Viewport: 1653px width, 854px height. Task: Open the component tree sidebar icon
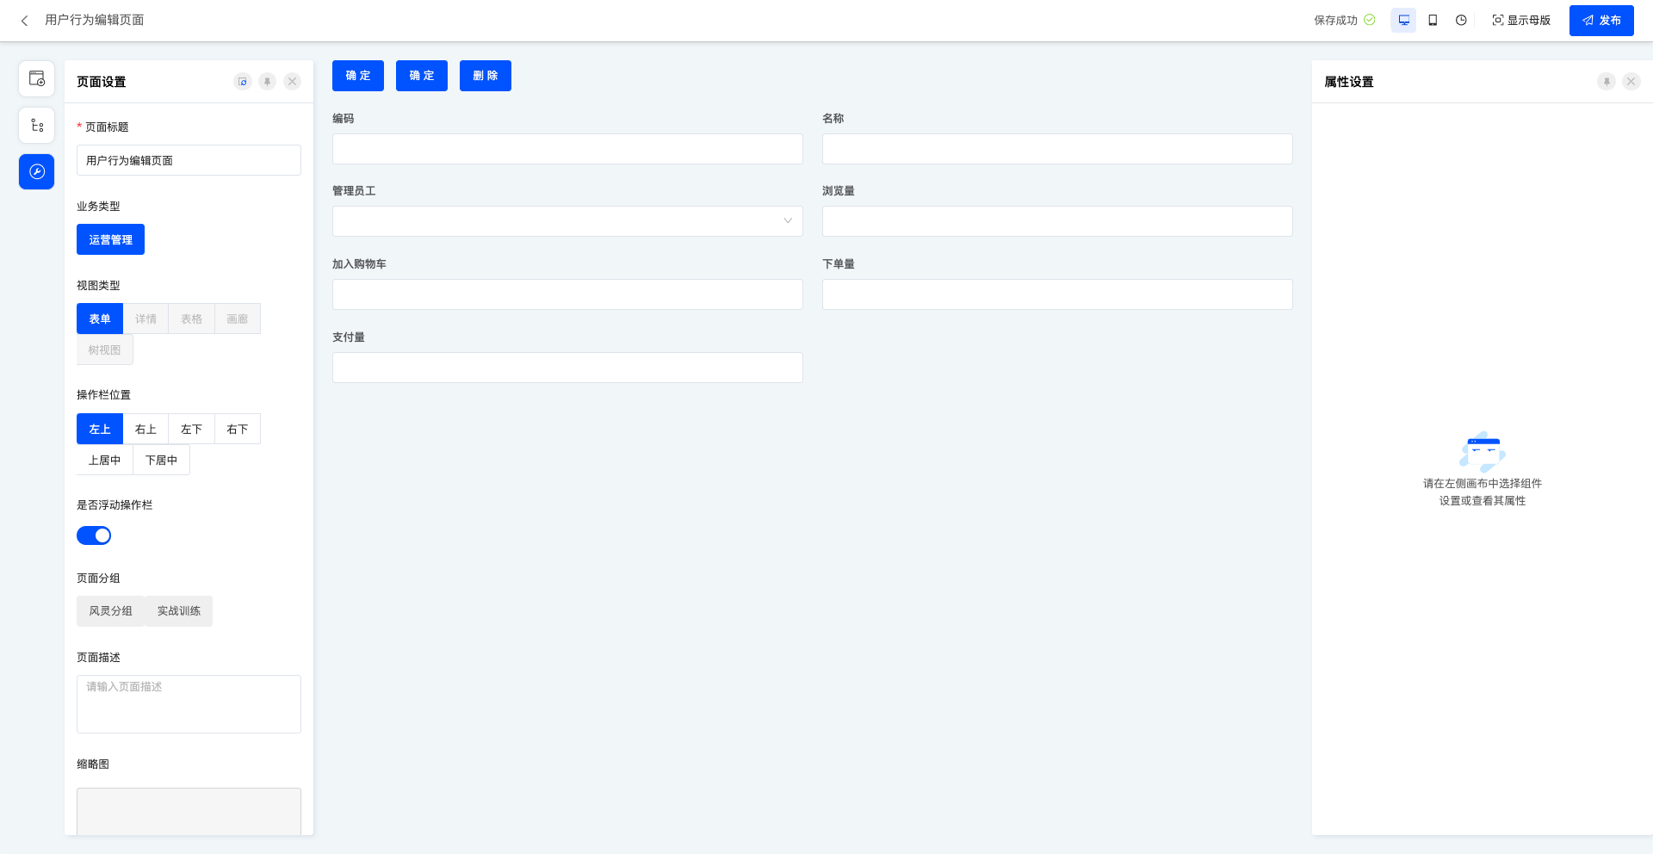[x=37, y=126]
